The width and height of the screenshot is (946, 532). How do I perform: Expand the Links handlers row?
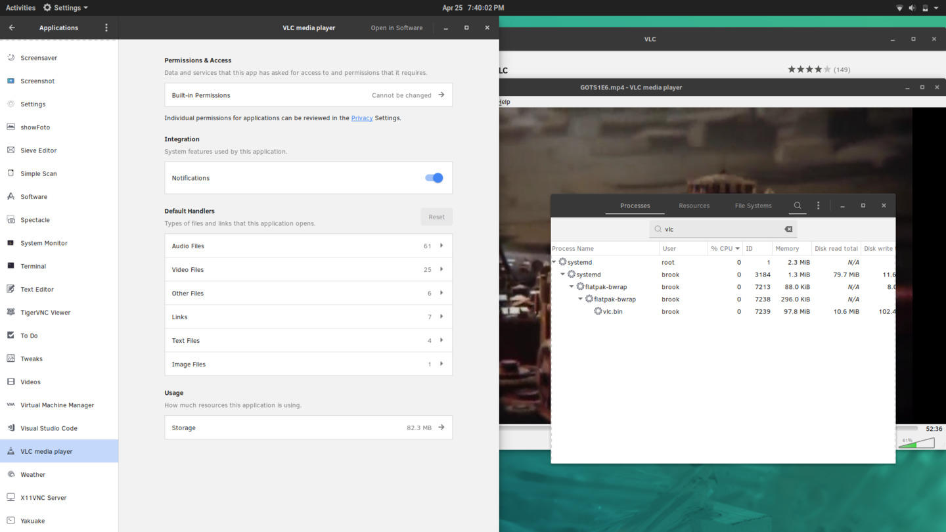tap(308, 317)
